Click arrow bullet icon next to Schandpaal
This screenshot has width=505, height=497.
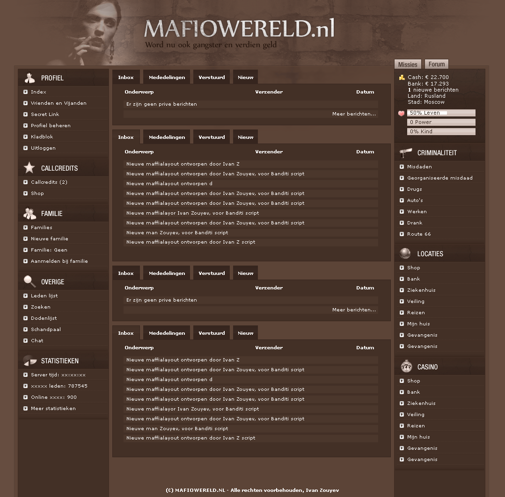pos(25,330)
